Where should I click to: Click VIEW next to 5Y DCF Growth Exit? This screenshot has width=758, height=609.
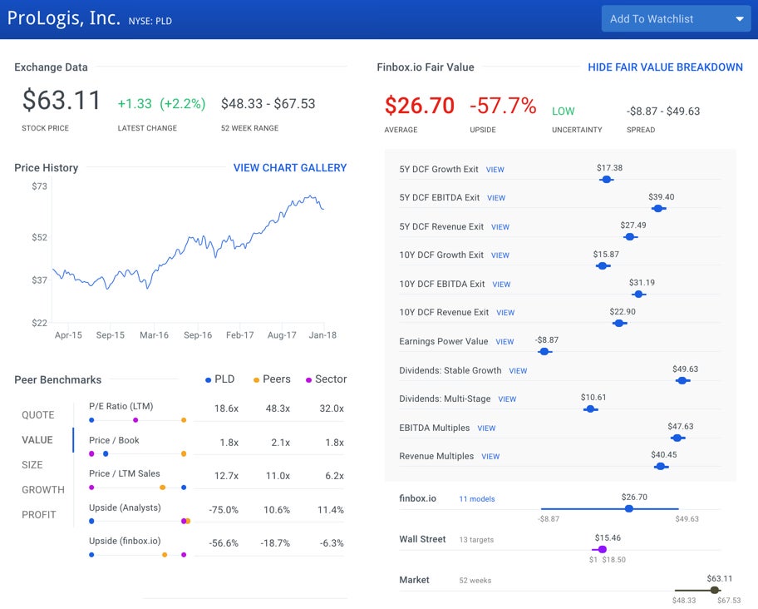click(495, 170)
